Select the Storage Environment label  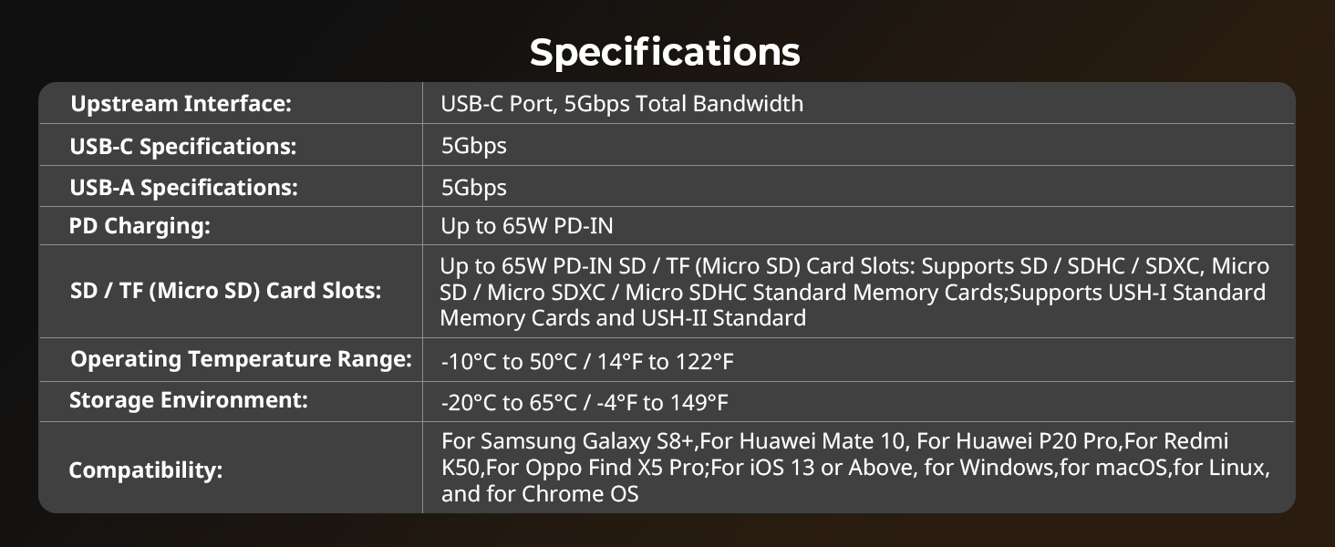189,400
